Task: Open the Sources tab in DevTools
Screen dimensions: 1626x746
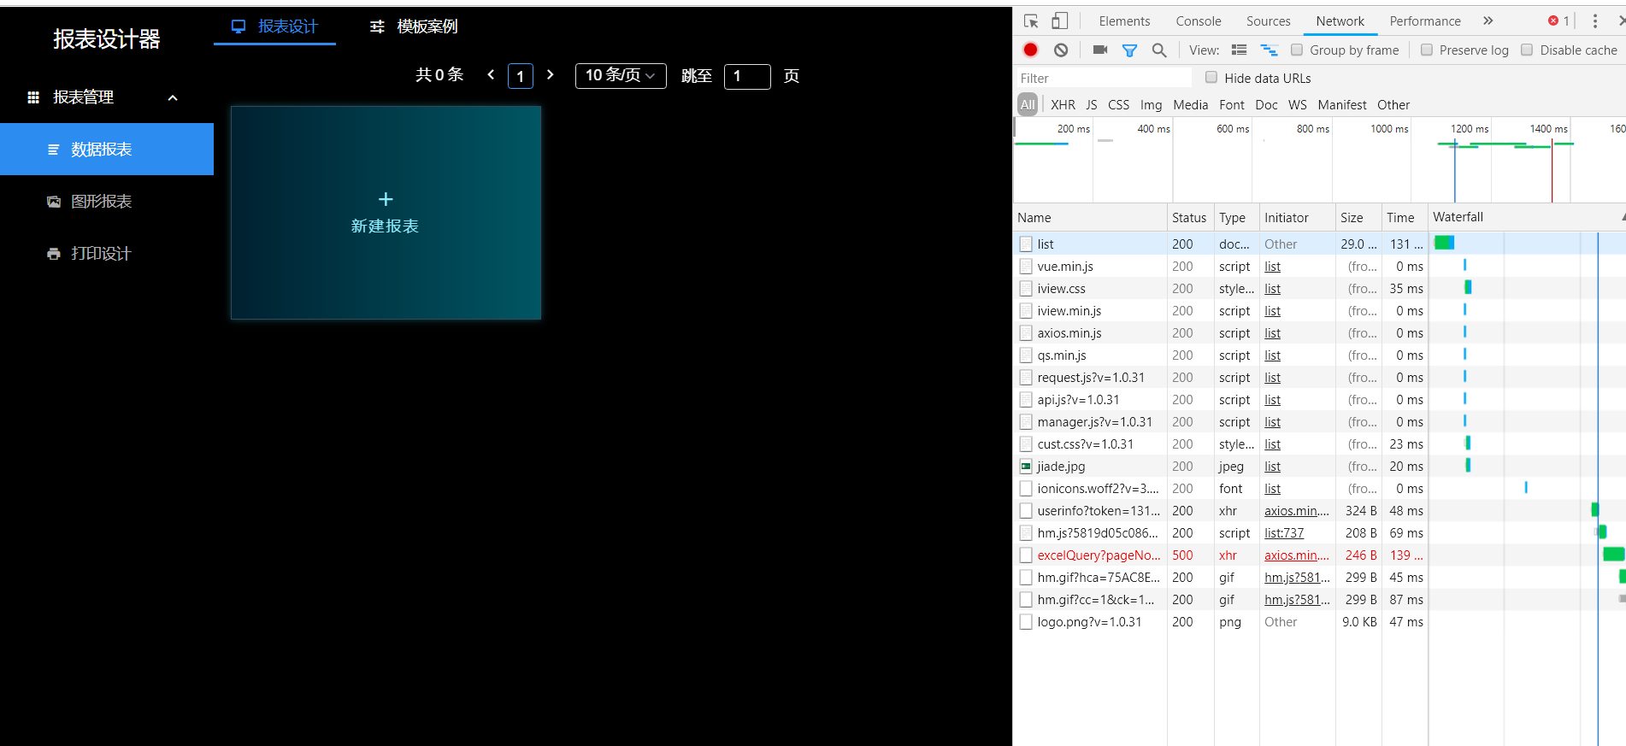Action: click(x=1269, y=21)
